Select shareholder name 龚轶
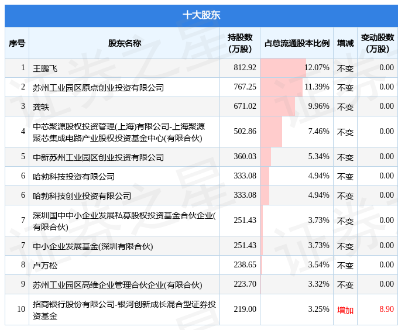The height and width of the screenshot is (330, 398). coord(41,107)
